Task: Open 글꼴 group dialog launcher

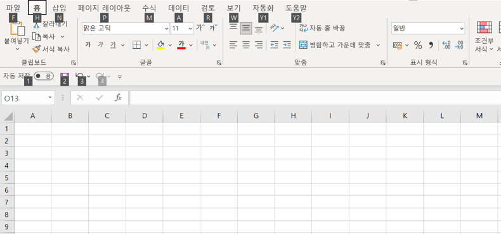Action: (219, 63)
